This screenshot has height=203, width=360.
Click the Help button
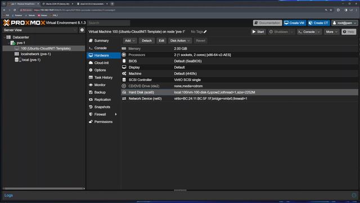coord(349,32)
